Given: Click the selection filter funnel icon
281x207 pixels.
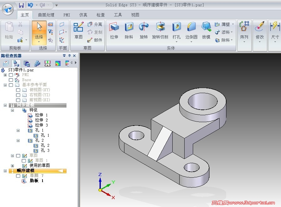Looking at the screenshot, I should coord(50,32).
